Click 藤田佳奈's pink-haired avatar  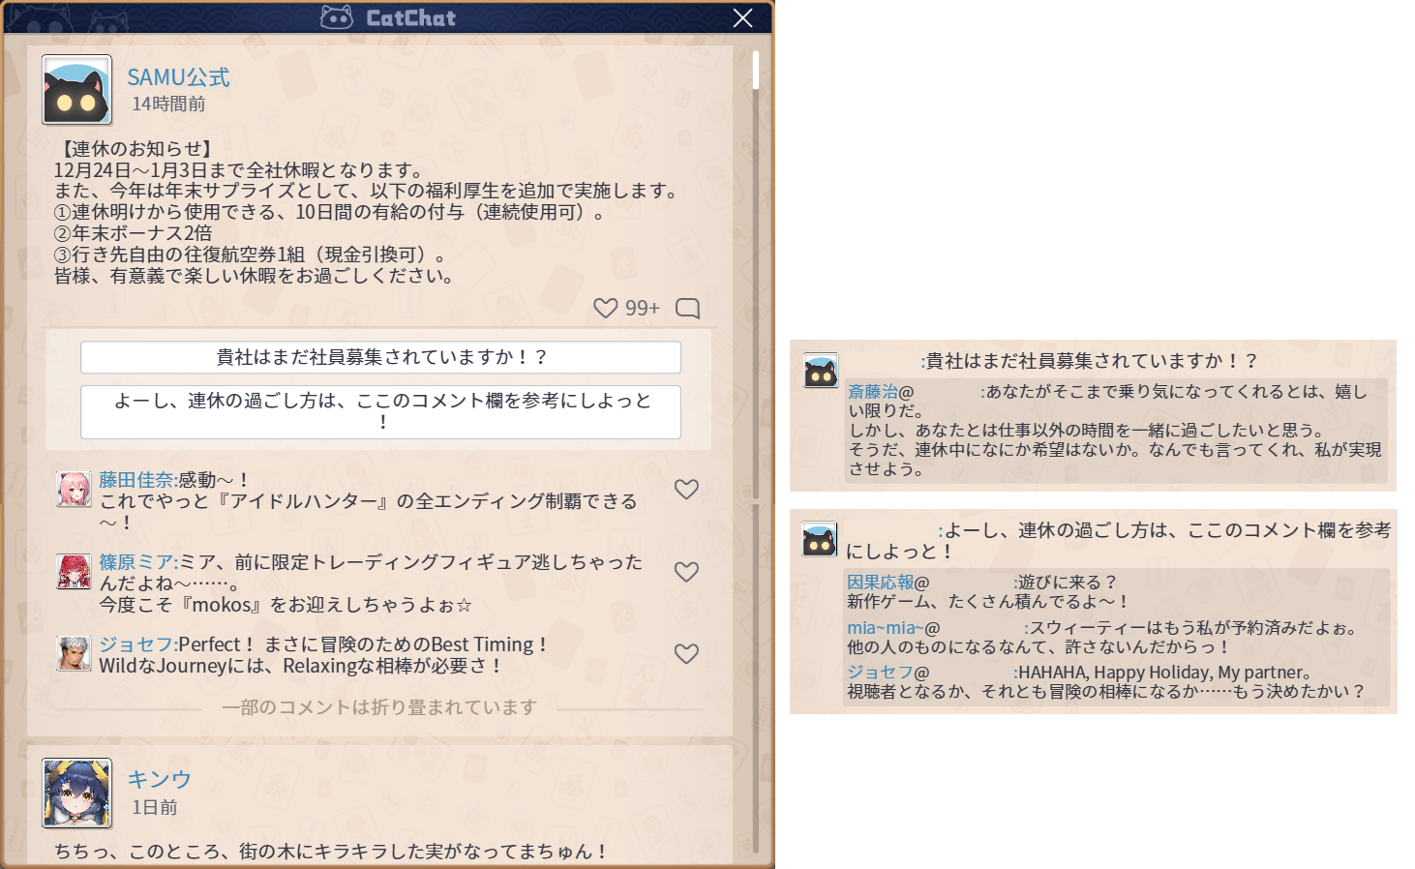pos(74,490)
